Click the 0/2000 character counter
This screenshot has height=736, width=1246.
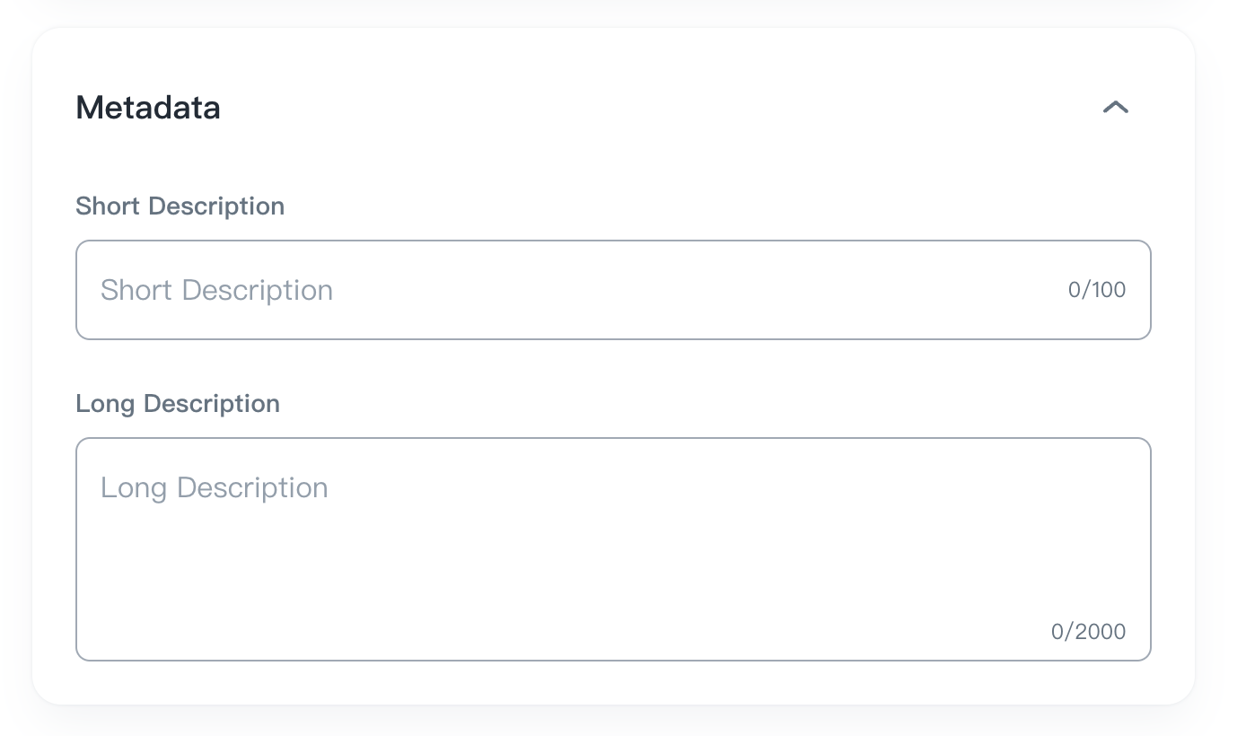tap(1088, 632)
